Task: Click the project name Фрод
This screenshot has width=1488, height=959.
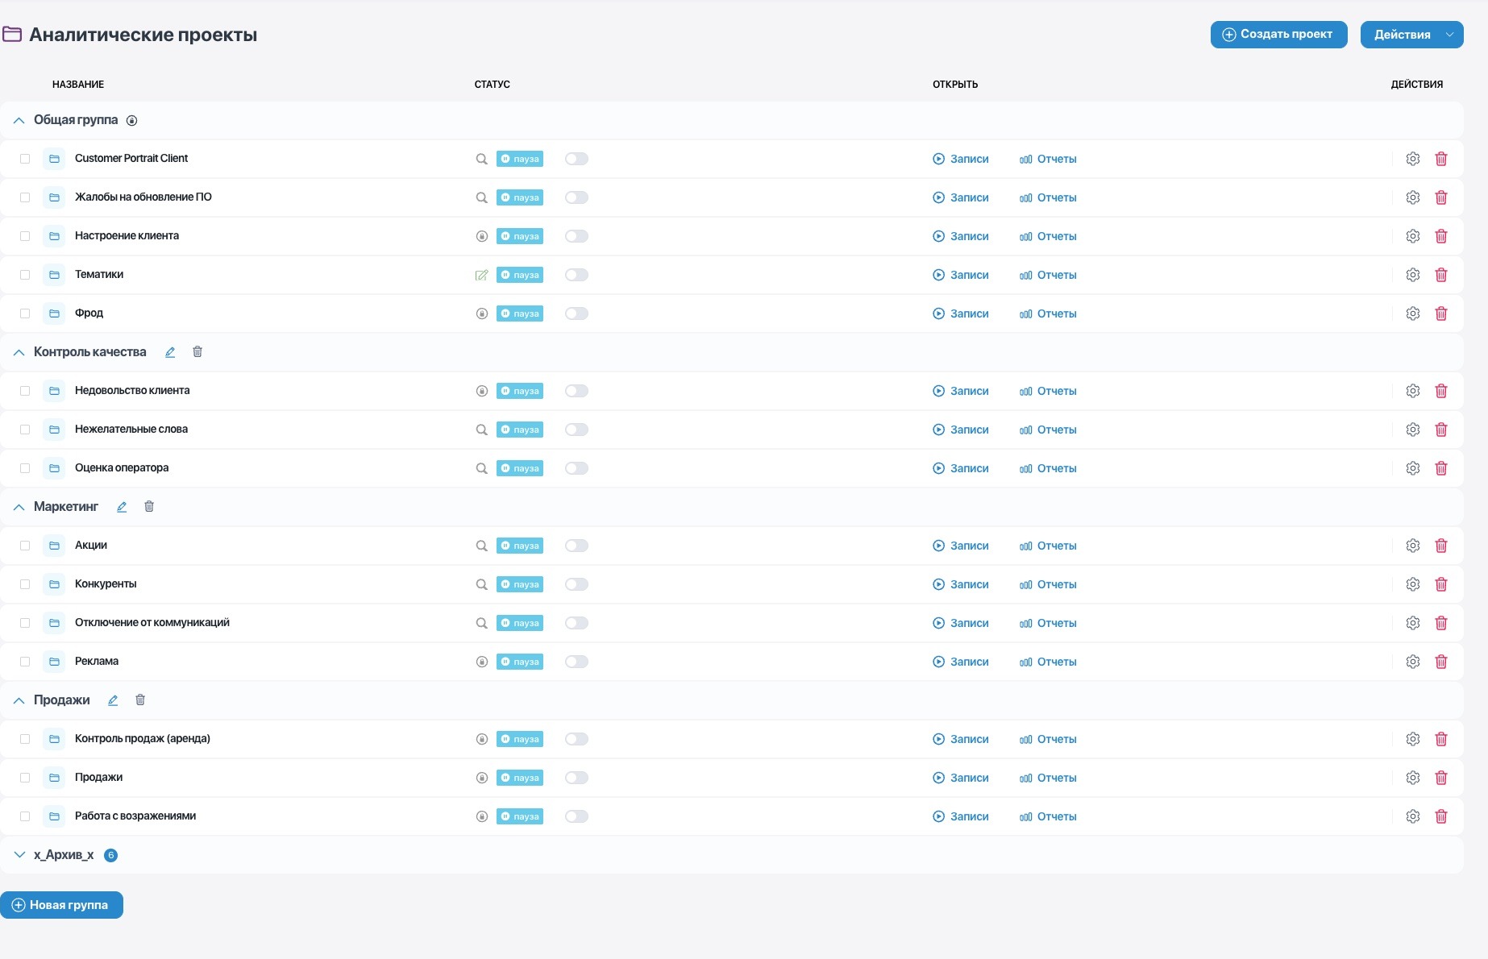Action: (x=89, y=313)
